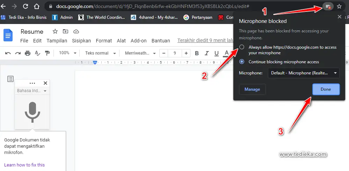The width and height of the screenshot is (349, 171).
Task: Star the Resume document
Action: (x=55, y=31)
